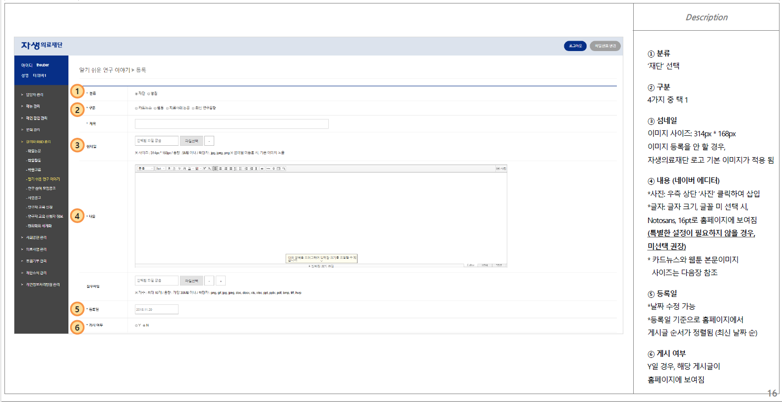782x402 pixels.
Task: Click the 사진 photo insert icon in editor
Action: point(501,169)
